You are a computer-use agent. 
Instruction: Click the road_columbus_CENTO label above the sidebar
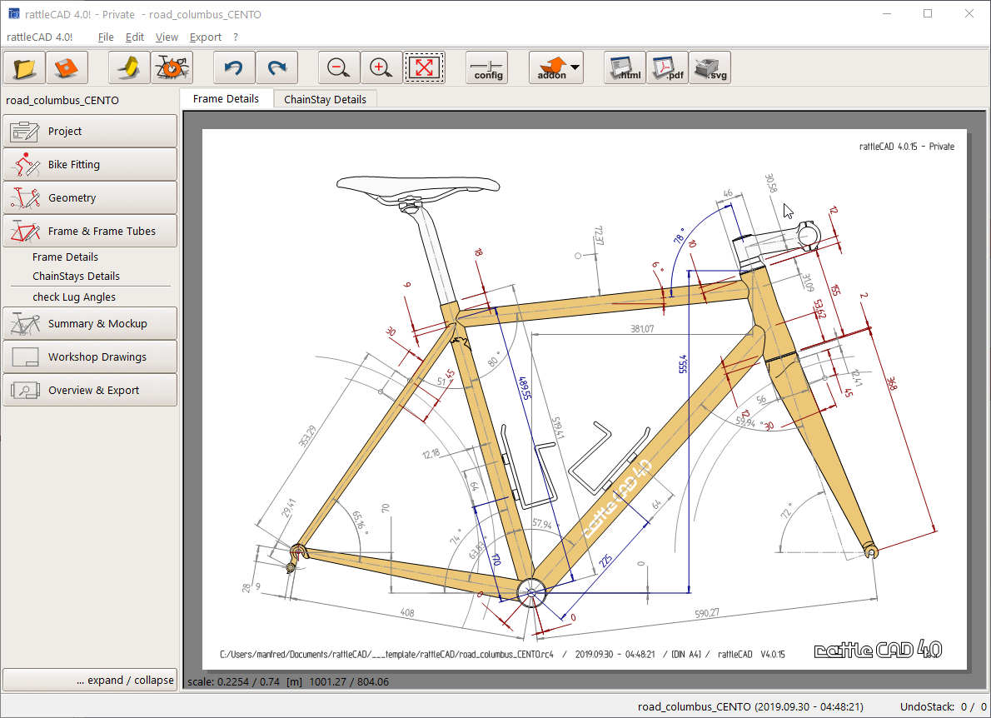(62, 101)
